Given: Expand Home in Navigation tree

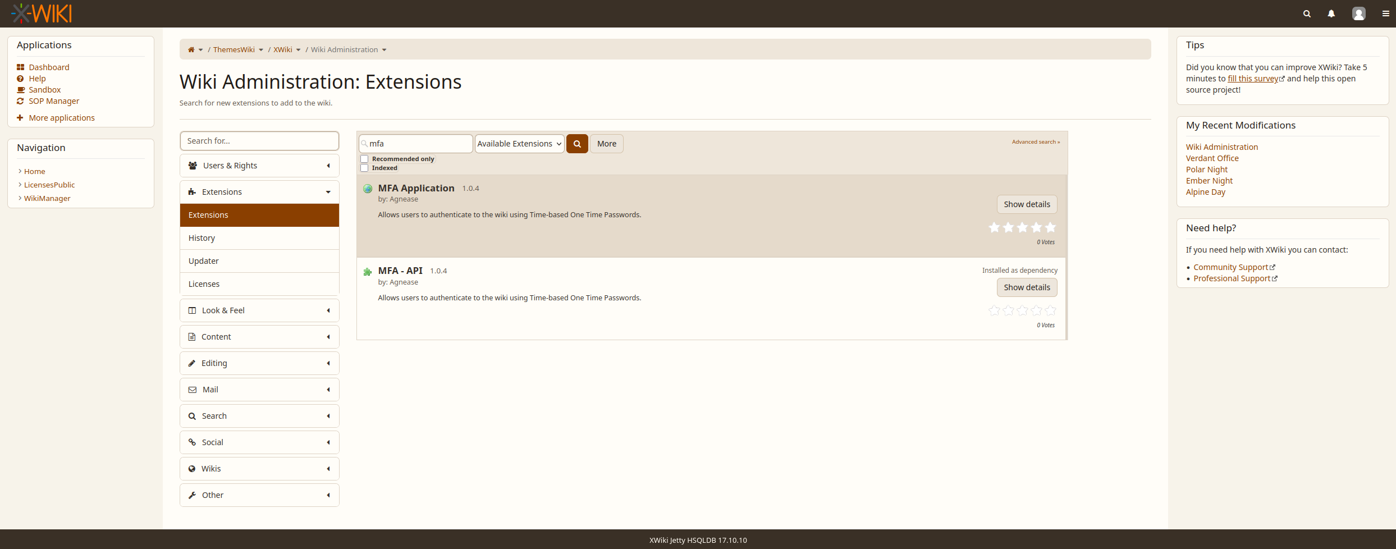Looking at the screenshot, I should pos(20,171).
